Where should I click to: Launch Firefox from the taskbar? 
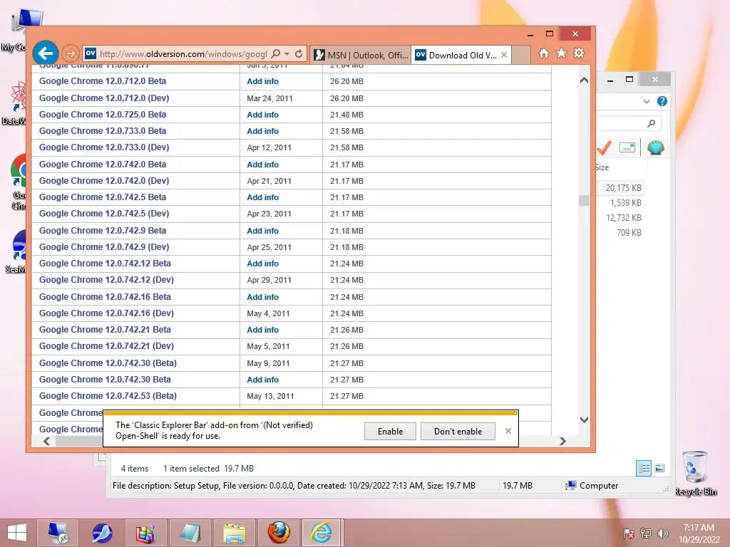[x=279, y=533]
